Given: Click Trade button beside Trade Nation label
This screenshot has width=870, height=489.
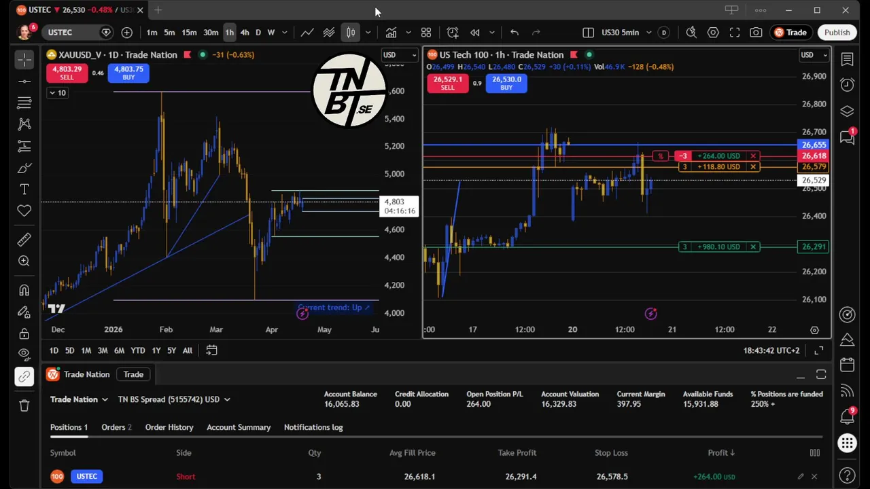Looking at the screenshot, I should (133, 374).
